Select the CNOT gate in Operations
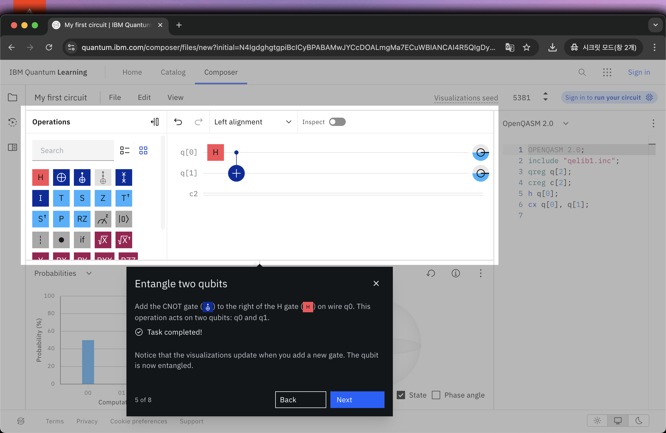 coord(82,177)
